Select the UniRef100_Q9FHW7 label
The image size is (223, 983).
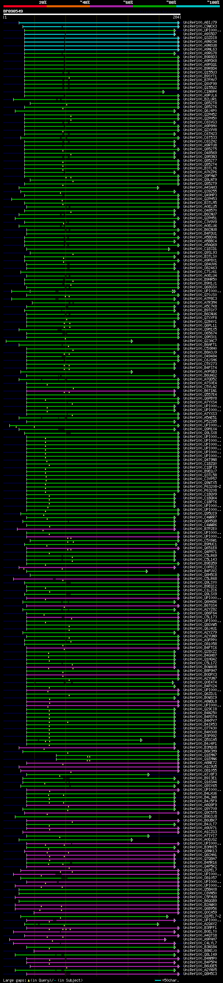tap(200, 176)
